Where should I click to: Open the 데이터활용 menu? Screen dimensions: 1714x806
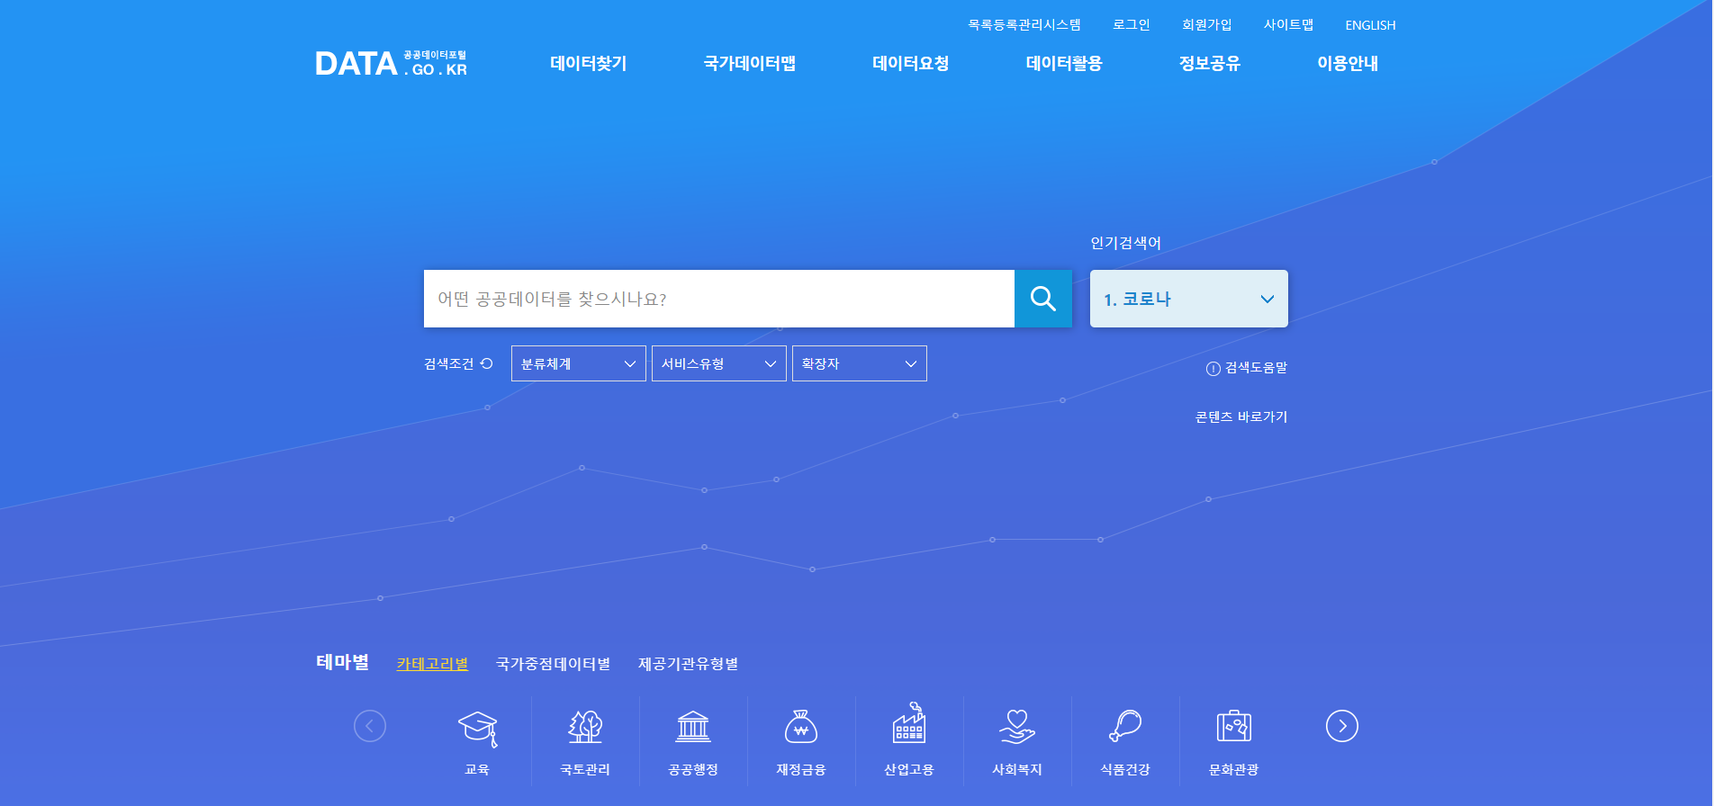coord(1064,63)
